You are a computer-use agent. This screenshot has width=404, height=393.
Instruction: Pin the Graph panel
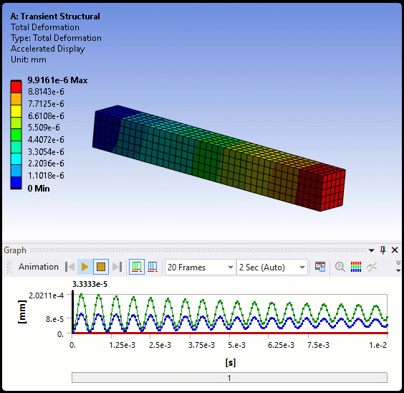tap(383, 250)
